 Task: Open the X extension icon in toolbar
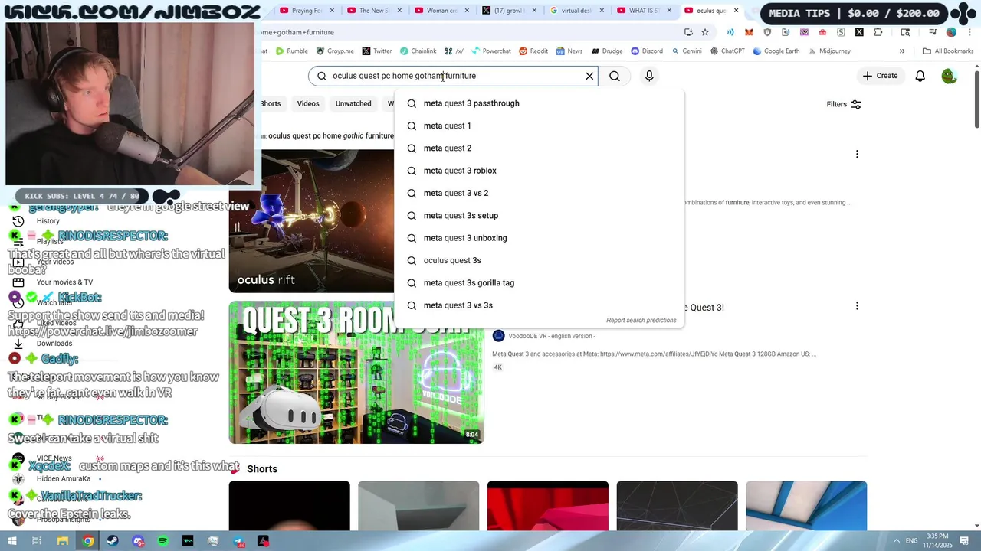coord(859,32)
